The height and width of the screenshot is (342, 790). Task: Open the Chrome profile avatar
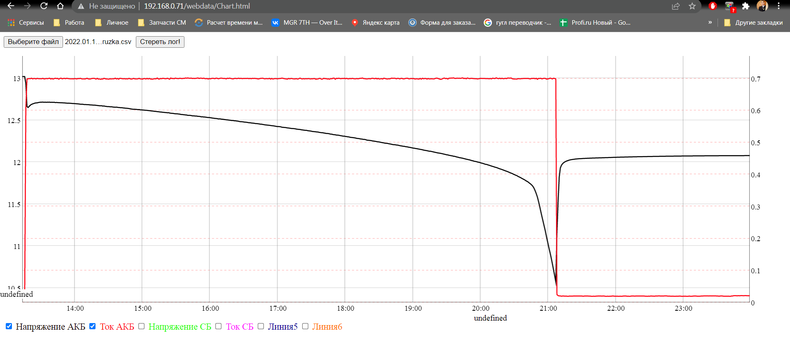762,6
